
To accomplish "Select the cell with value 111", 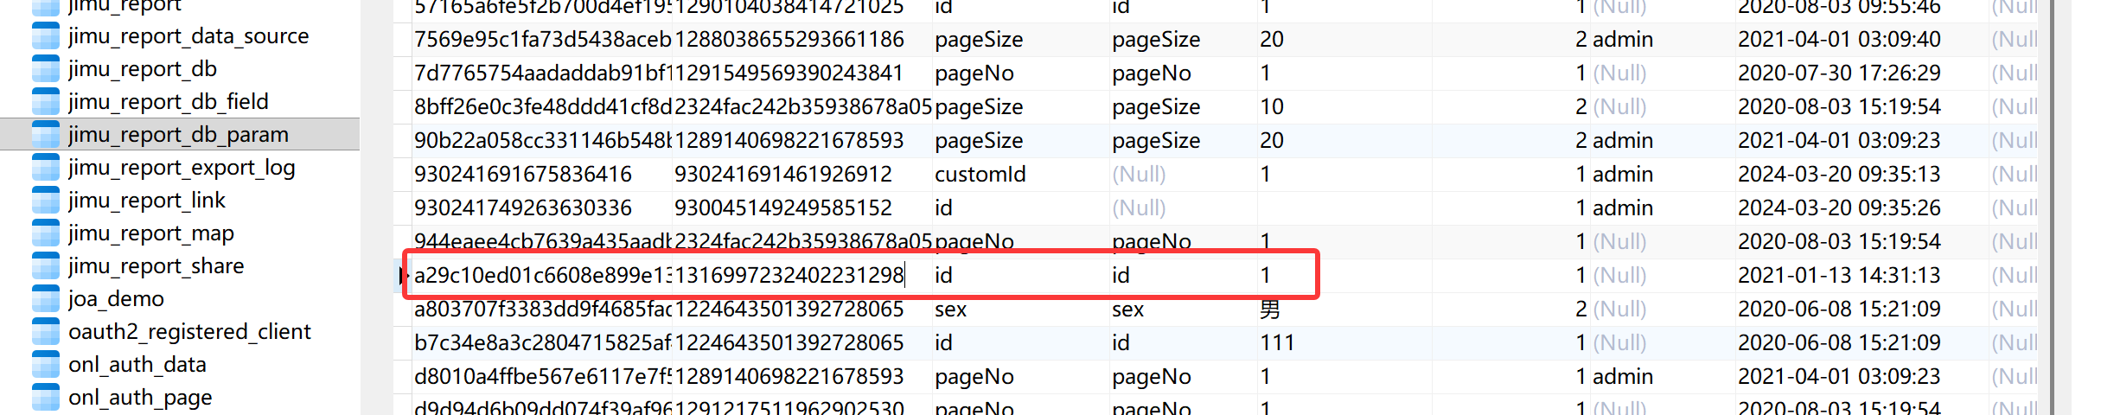I will click(1277, 343).
